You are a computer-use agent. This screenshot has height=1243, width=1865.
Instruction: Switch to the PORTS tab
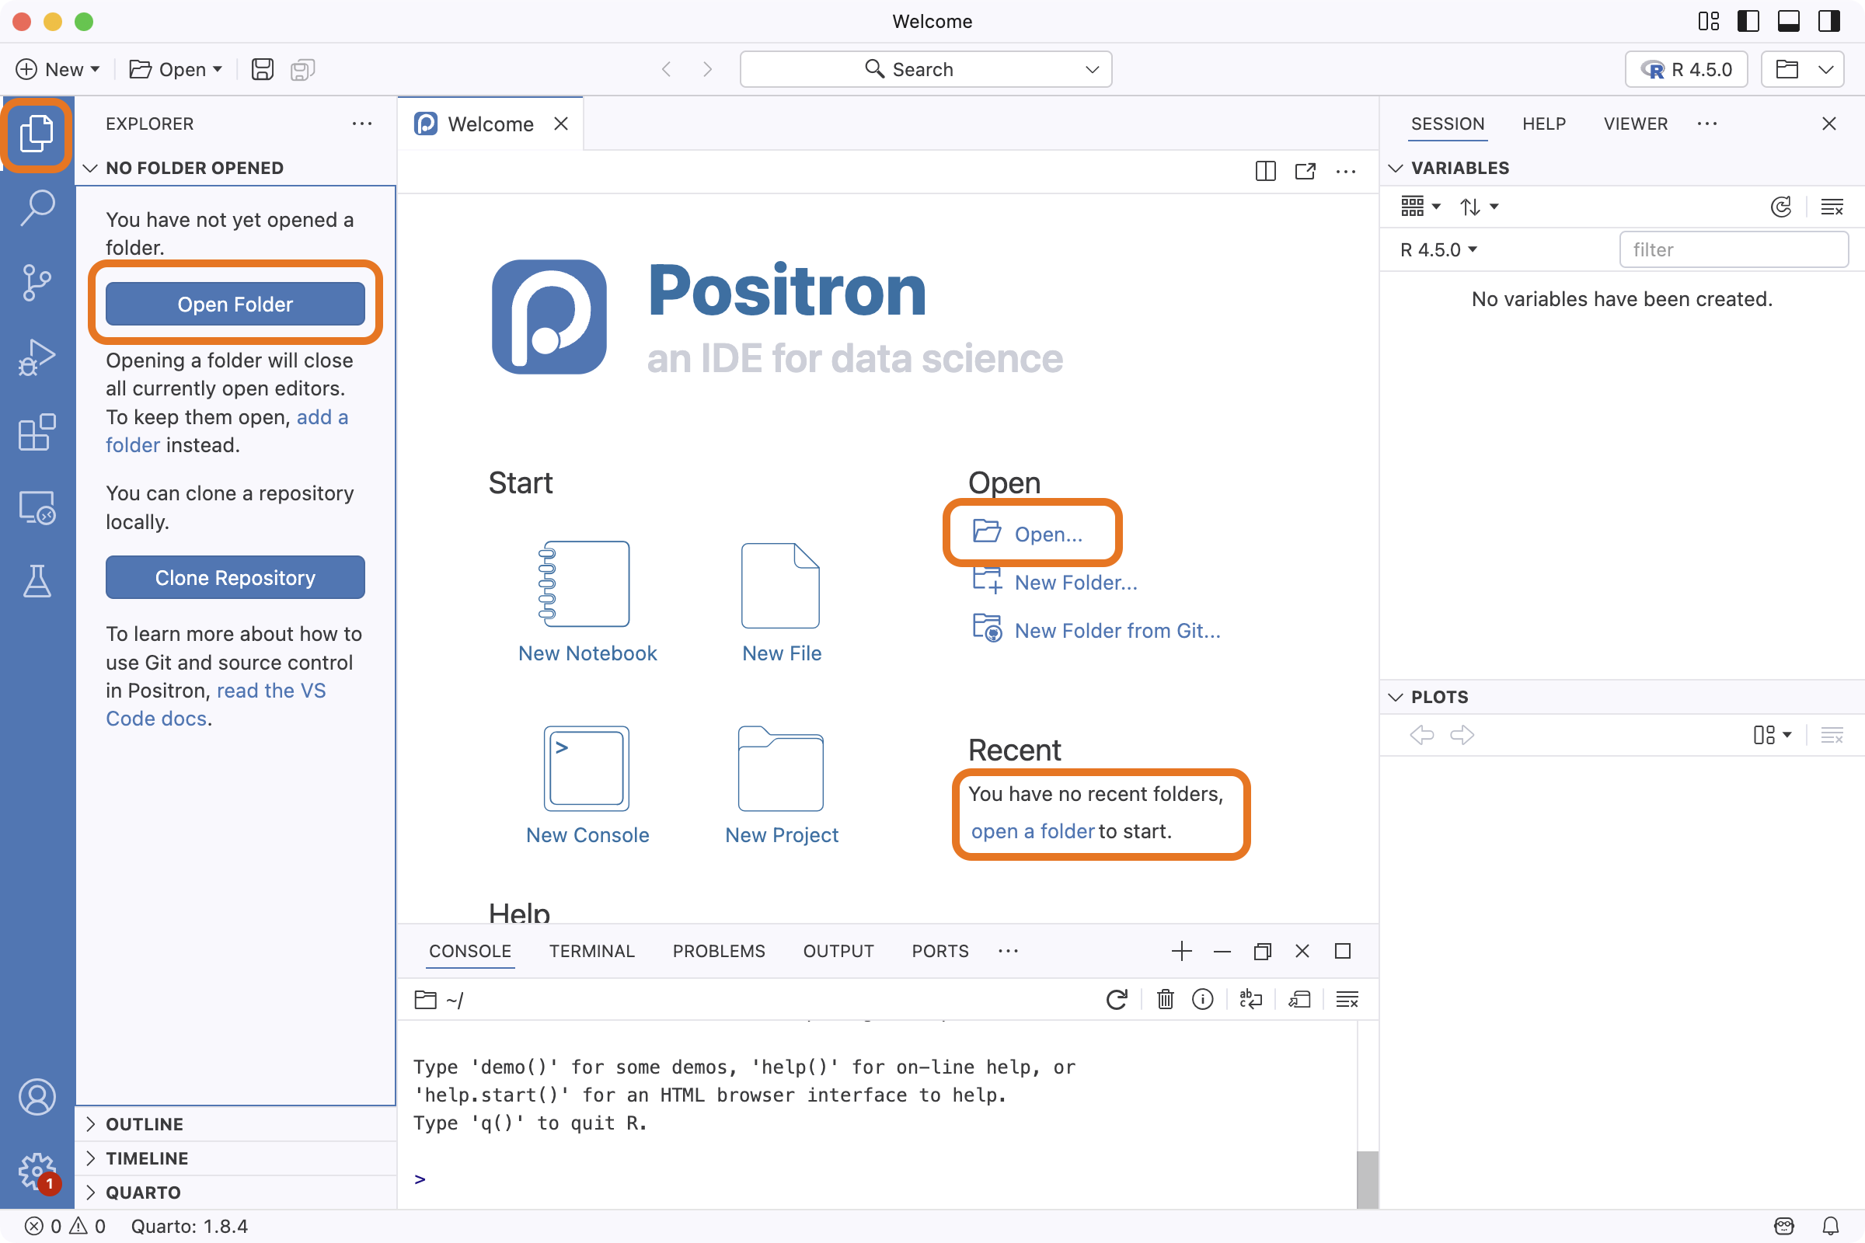pyautogui.click(x=939, y=950)
